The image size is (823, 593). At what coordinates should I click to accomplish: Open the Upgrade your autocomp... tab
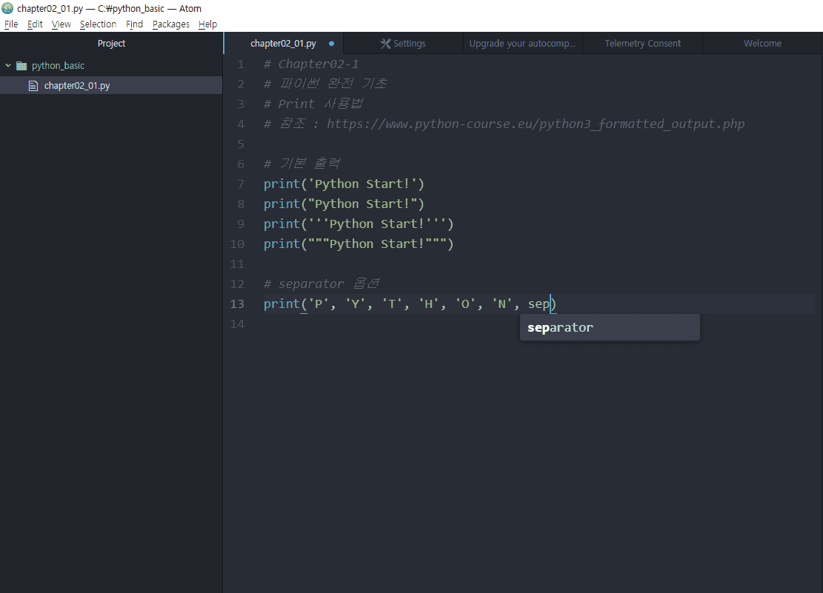tap(522, 44)
